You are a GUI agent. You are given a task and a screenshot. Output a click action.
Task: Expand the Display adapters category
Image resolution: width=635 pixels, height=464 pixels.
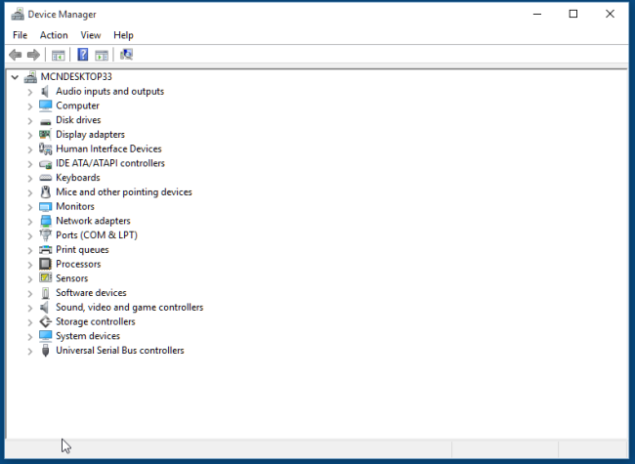(30, 135)
